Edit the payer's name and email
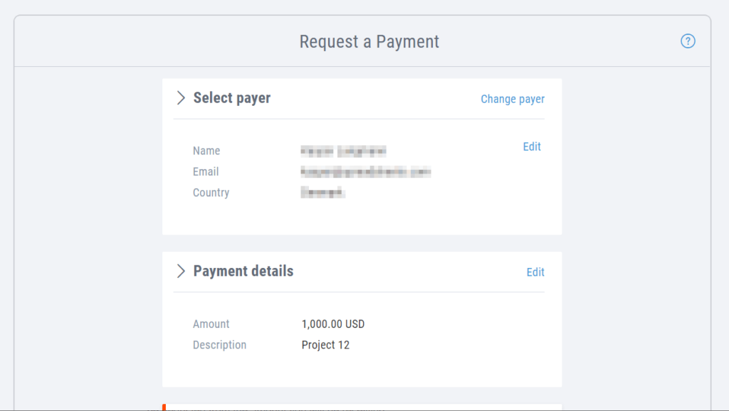Screen dimensions: 729x411 tap(532, 146)
